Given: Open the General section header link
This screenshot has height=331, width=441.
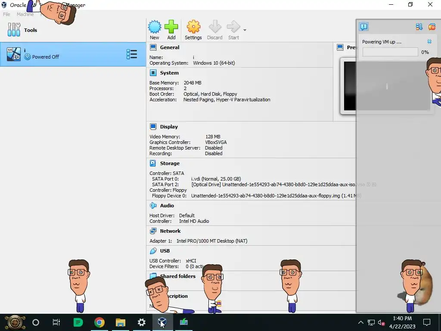Looking at the screenshot, I should (x=170, y=47).
